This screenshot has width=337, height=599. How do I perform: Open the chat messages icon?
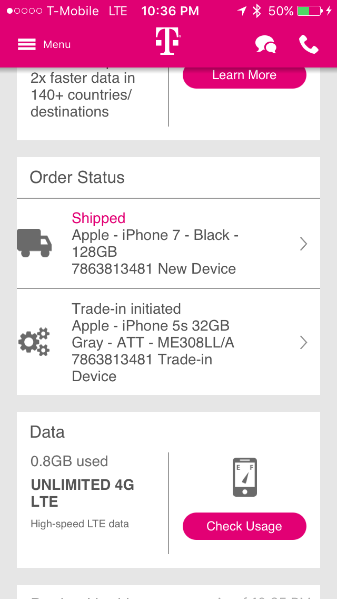click(266, 45)
